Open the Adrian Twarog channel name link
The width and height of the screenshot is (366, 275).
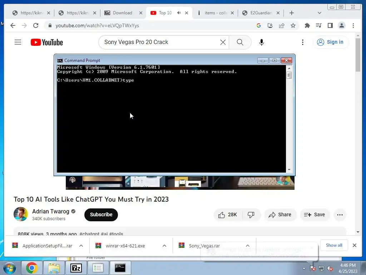tap(51, 211)
